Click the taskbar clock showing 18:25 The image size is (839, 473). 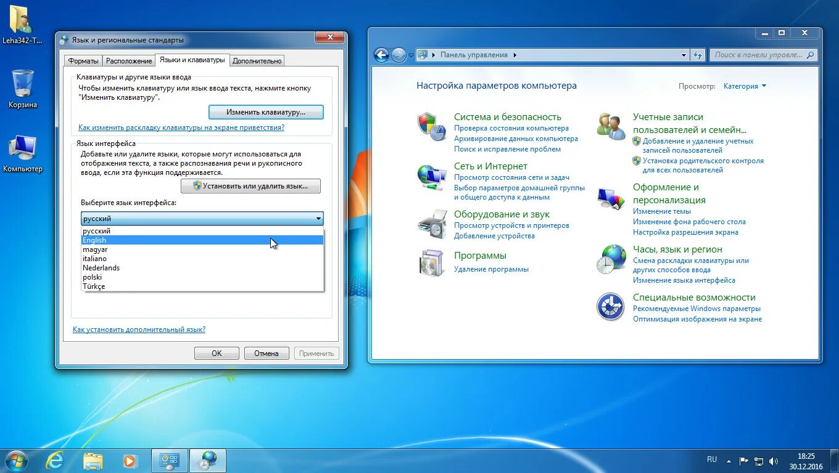[x=806, y=461]
